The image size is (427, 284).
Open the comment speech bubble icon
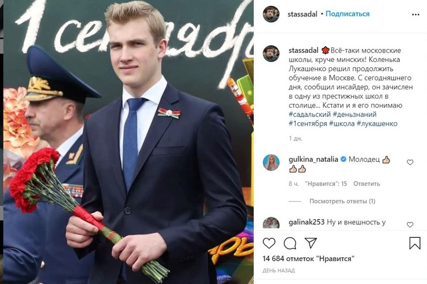[290, 243]
